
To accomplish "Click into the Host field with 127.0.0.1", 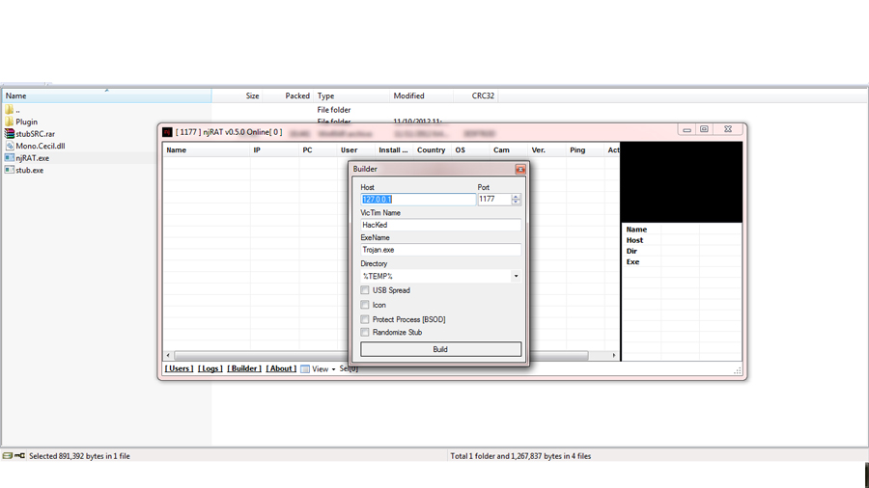I will (418, 200).
